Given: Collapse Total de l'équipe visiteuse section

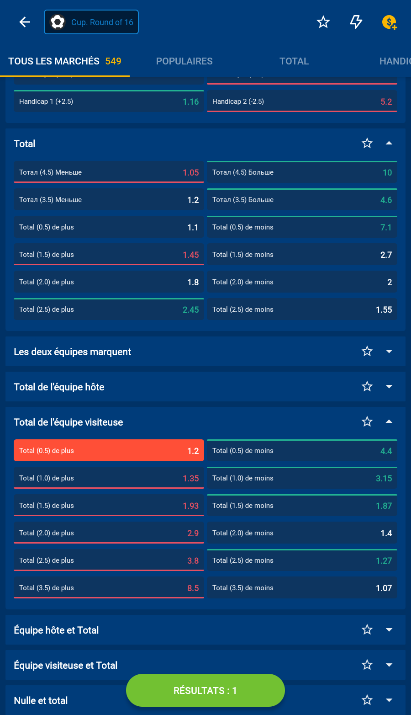Looking at the screenshot, I should [x=389, y=422].
